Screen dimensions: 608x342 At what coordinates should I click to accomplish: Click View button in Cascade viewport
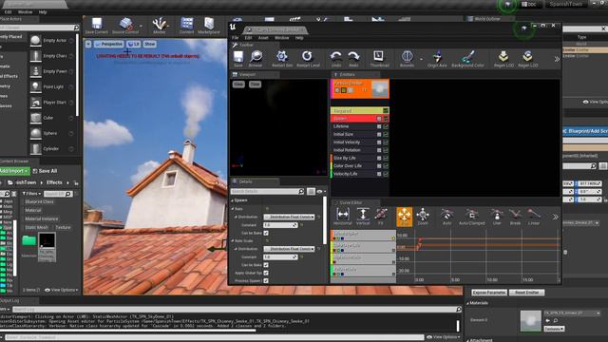click(x=238, y=85)
